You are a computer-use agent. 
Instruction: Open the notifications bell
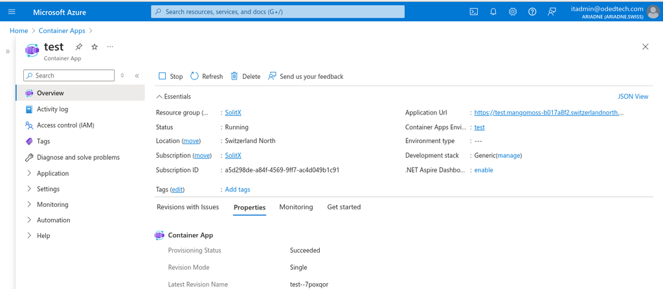[493, 12]
